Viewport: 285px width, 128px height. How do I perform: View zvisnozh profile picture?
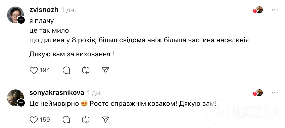point(15,15)
